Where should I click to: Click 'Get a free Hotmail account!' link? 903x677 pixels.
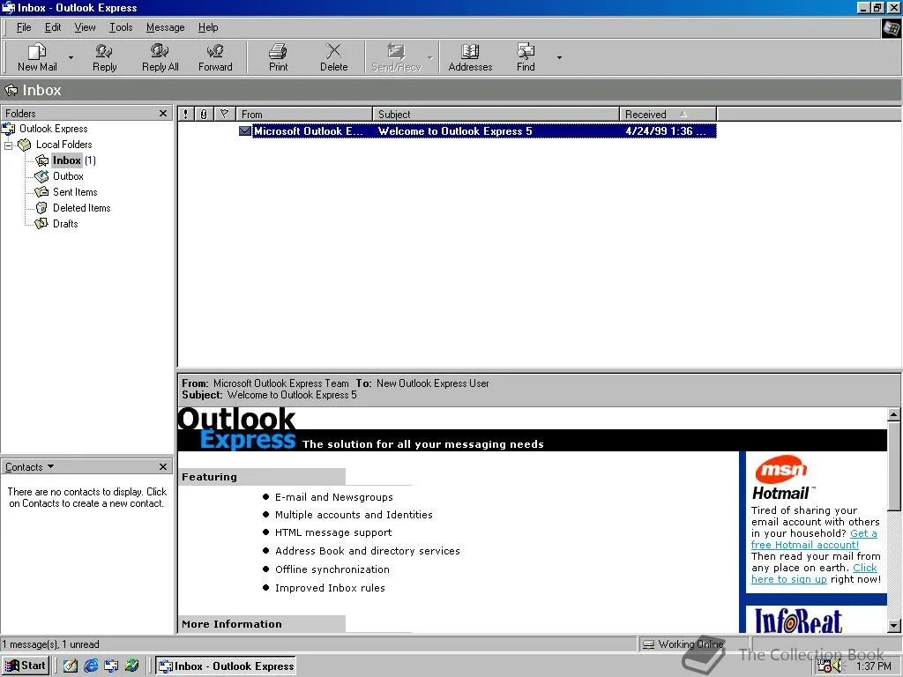pos(814,539)
